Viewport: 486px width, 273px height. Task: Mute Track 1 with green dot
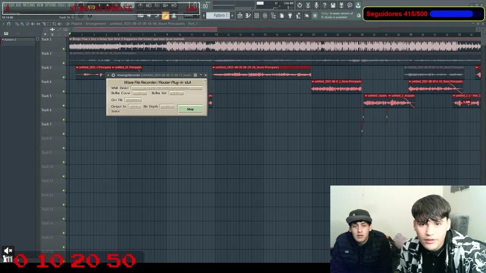(x=63, y=49)
